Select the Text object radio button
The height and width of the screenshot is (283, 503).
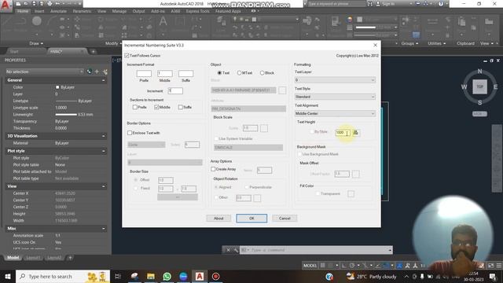pos(219,73)
